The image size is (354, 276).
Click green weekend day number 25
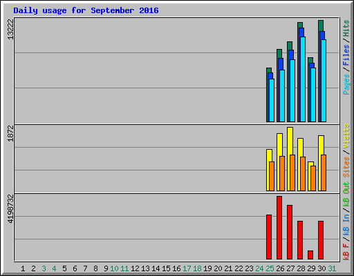(x=270, y=268)
